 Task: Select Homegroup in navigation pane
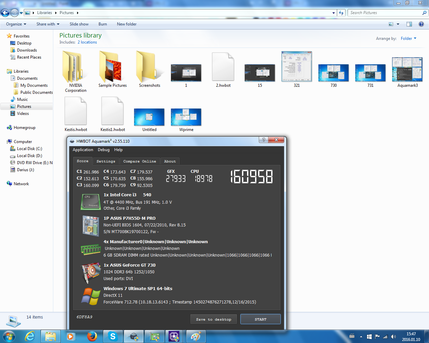[24, 128]
